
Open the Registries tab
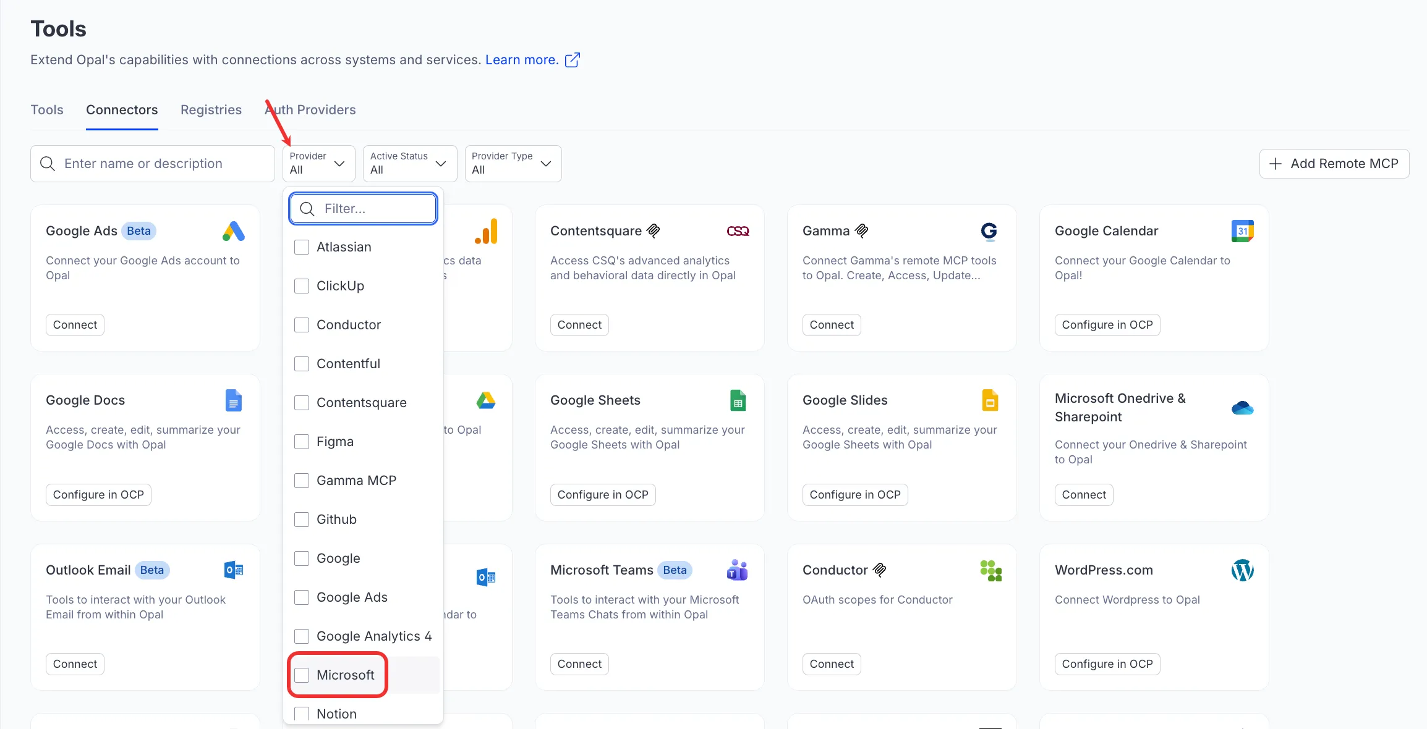click(x=211, y=110)
